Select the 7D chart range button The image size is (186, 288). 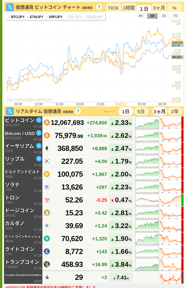pyautogui.click(x=175, y=16)
